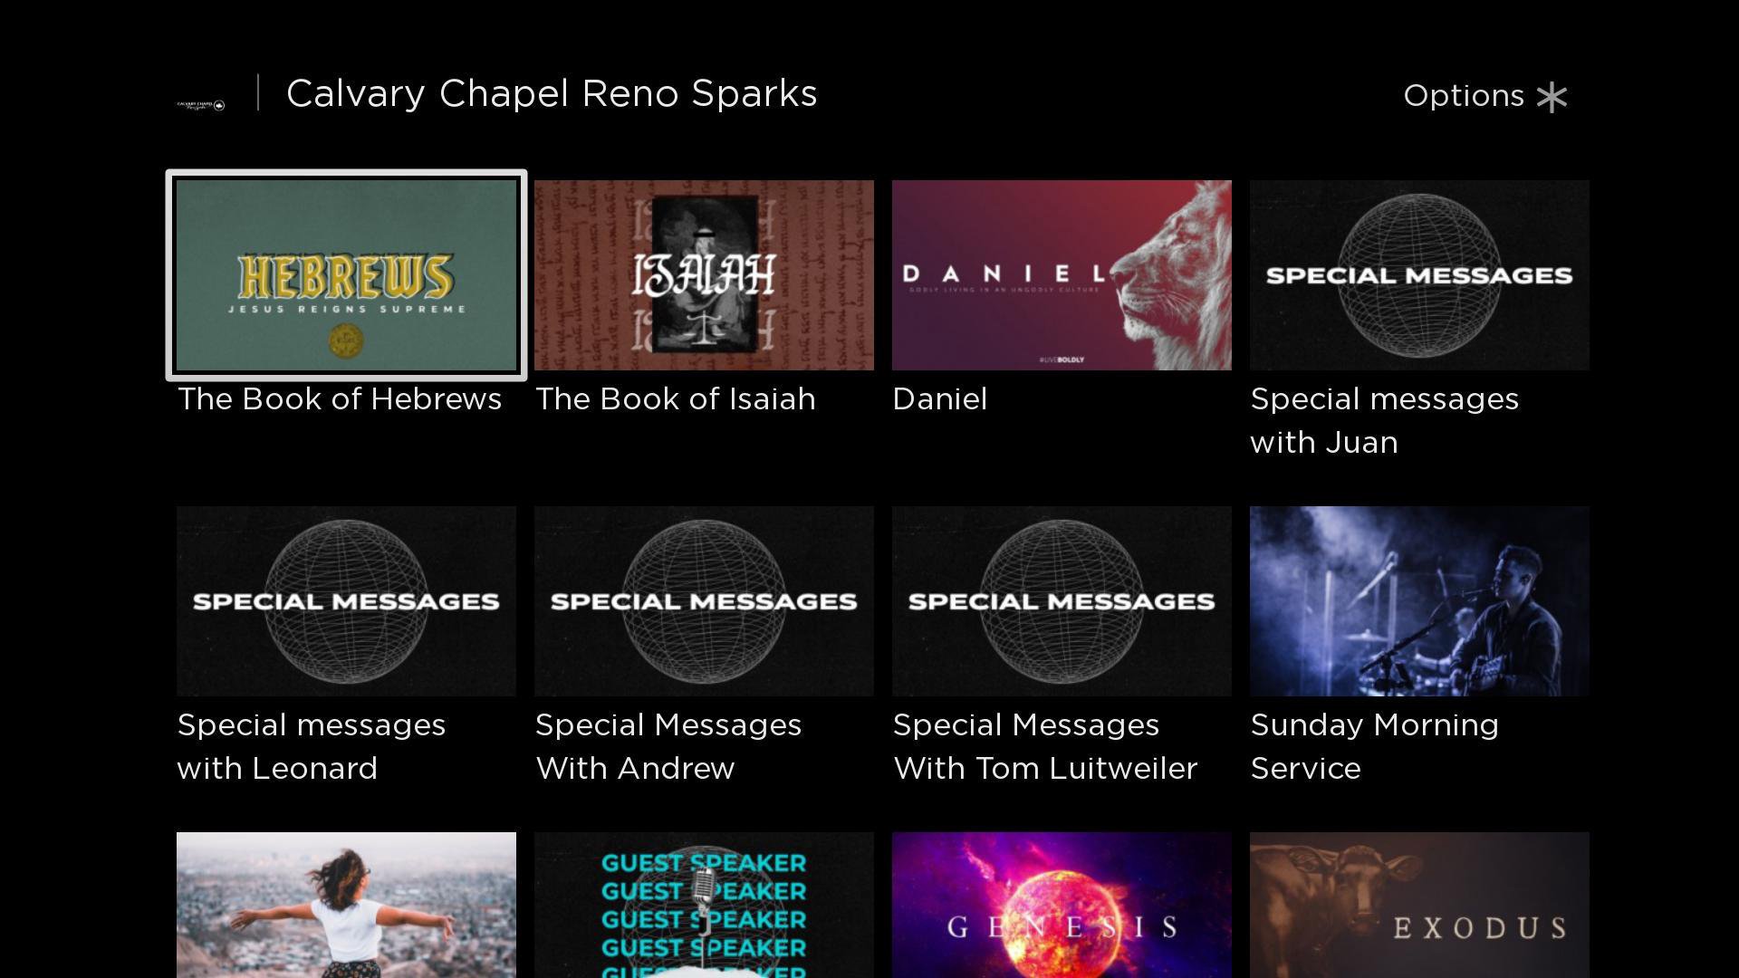Open the Sunday Morning Service thumbnail

pyautogui.click(x=1419, y=601)
